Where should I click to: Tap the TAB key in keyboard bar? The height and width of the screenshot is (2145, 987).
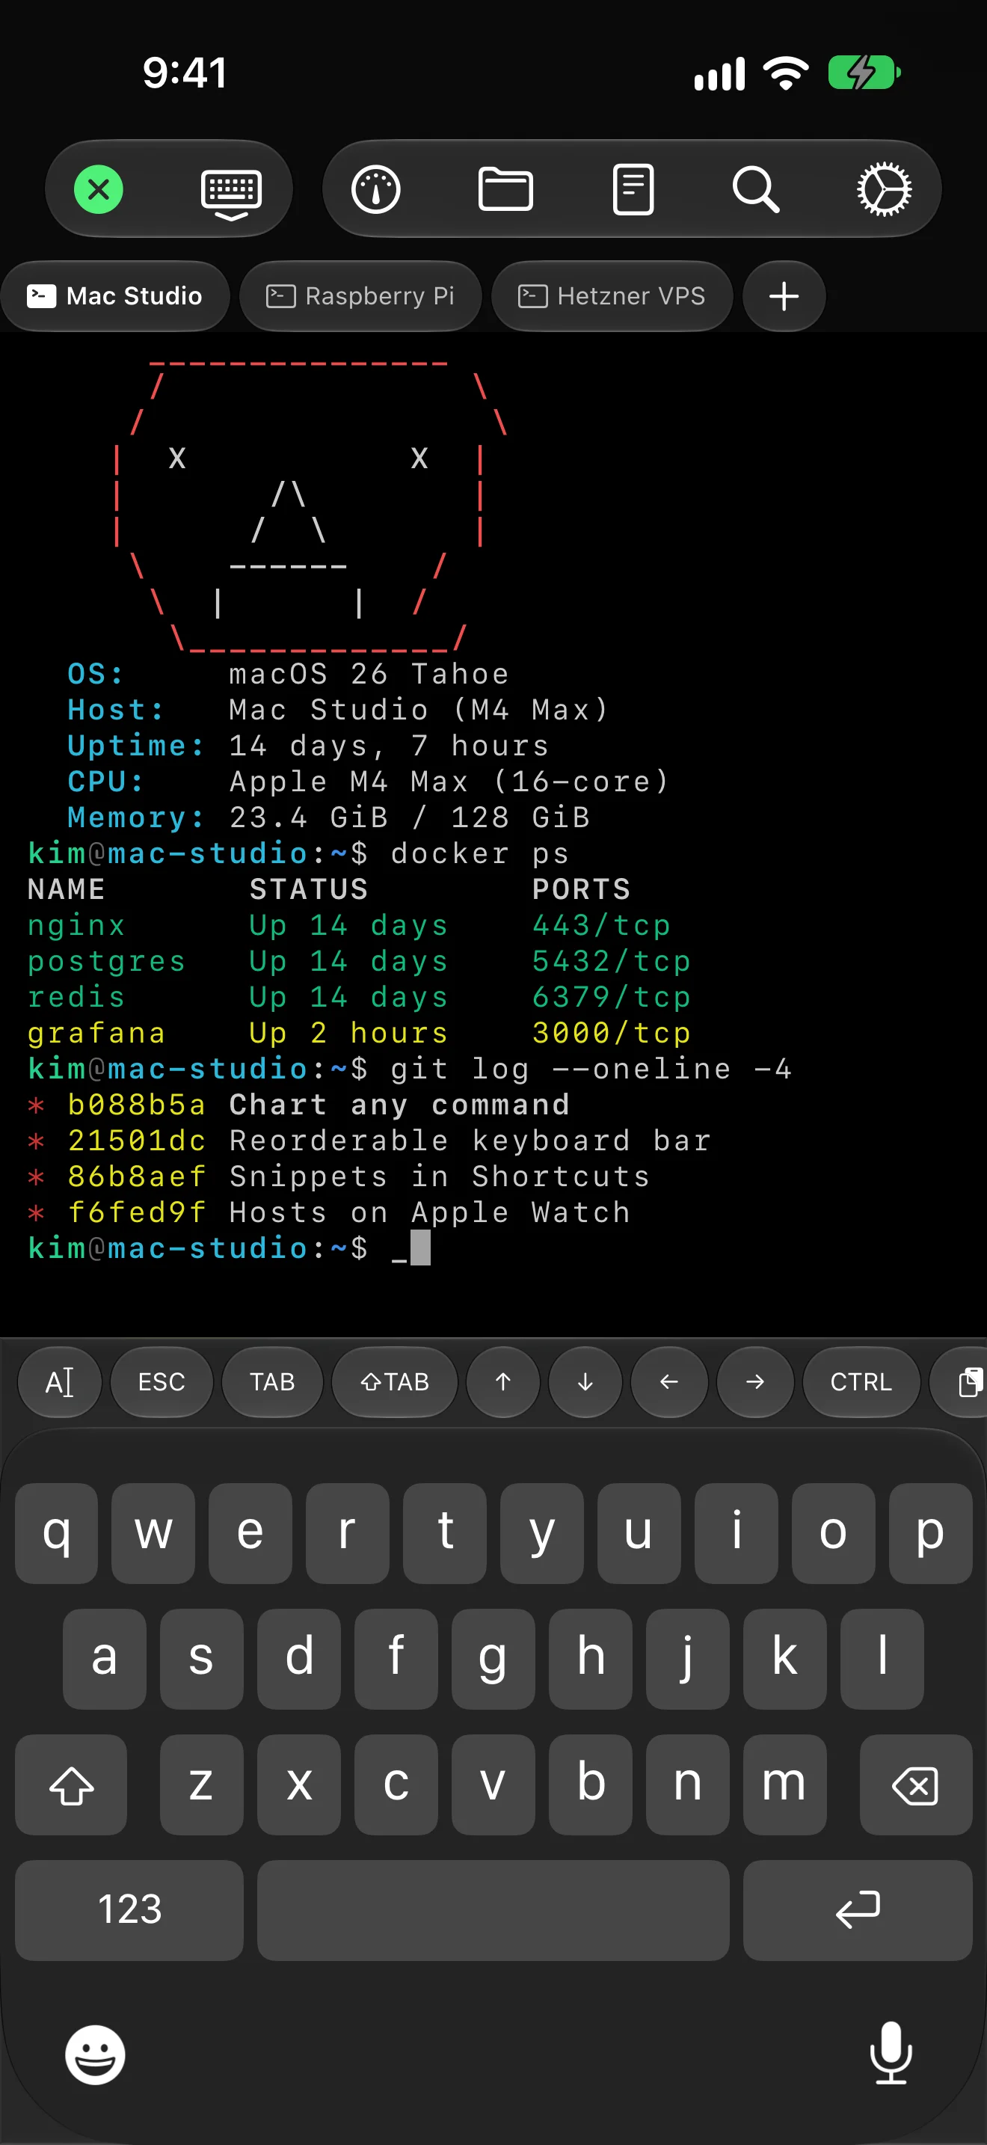[x=272, y=1382]
